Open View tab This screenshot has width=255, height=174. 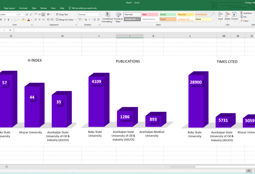[53, 8]
